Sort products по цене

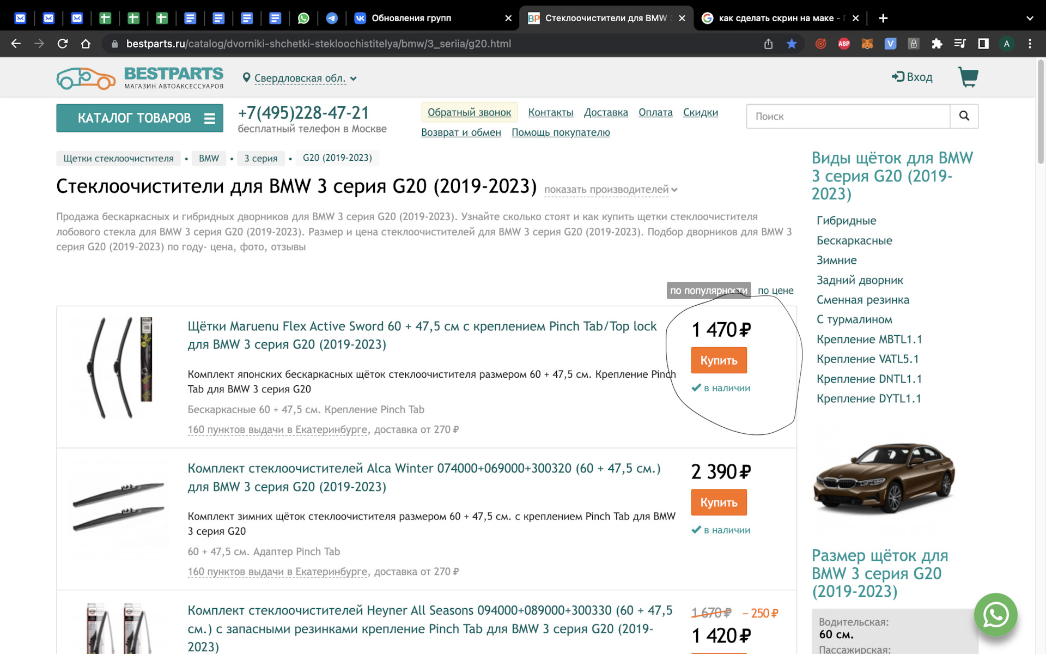[x=776, y=290]
